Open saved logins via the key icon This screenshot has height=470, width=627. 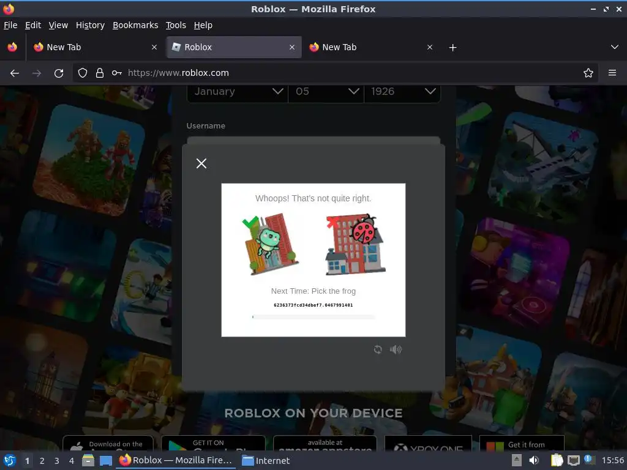(x=117, y=73)
